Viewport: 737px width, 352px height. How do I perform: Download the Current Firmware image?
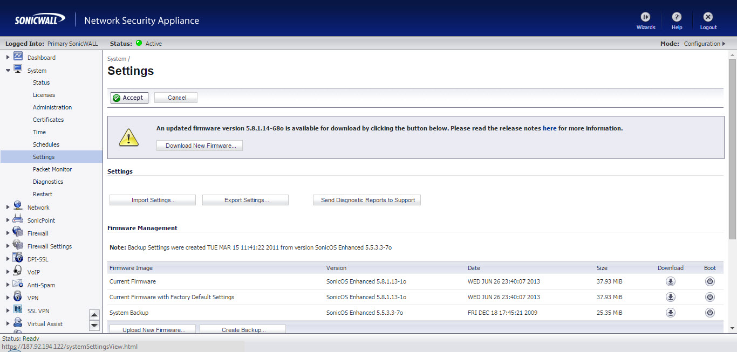tap(670, 281)
